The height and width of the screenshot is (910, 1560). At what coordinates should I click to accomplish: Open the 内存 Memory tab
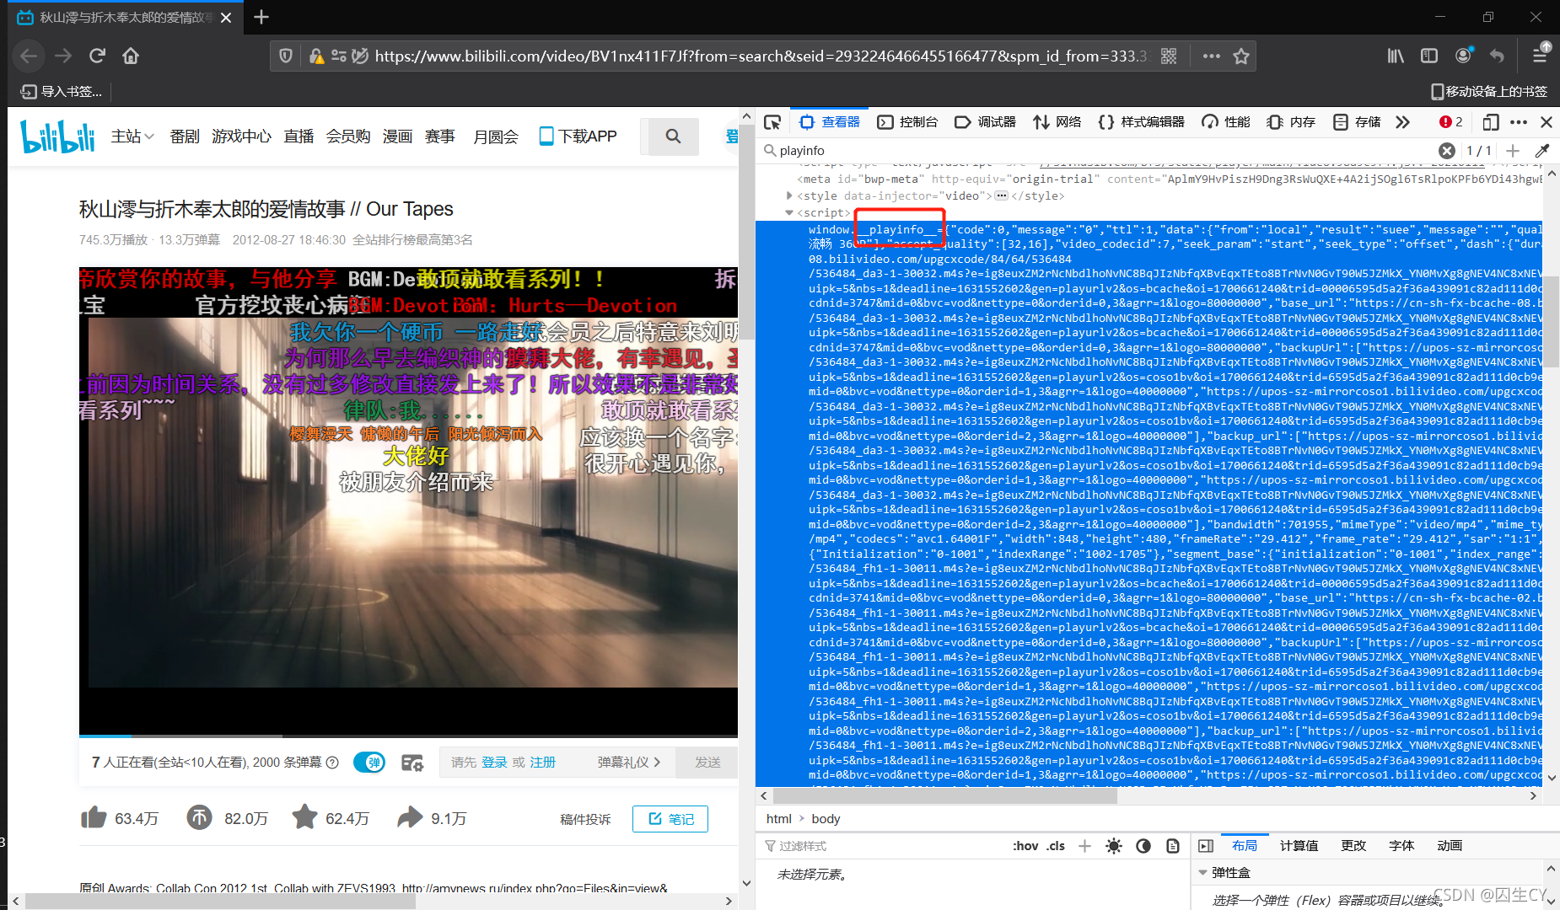click(1291, 122)
